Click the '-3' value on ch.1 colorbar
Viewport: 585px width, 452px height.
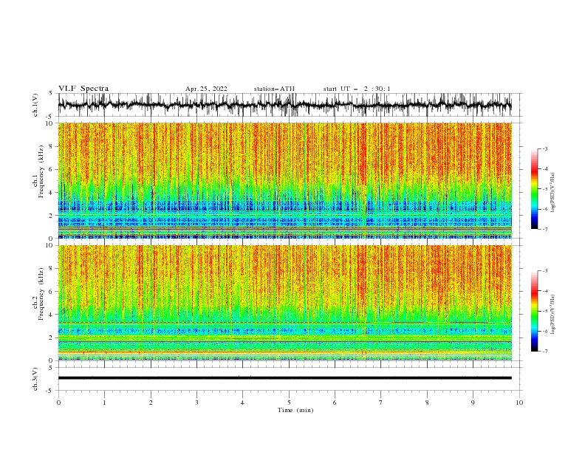click(x=544, y=148)
